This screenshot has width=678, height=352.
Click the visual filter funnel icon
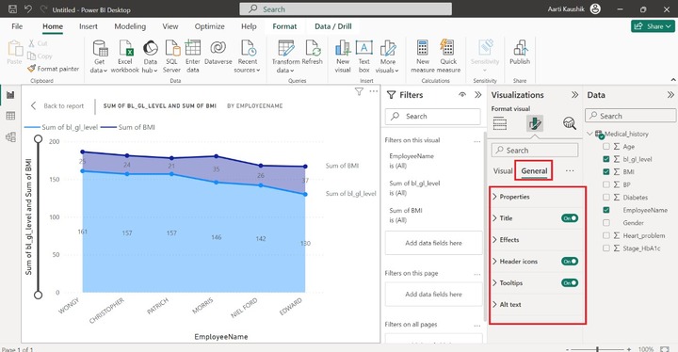coord(359,91)
